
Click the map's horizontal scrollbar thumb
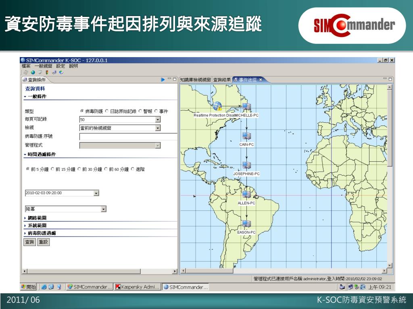click(x=210, y=271)
